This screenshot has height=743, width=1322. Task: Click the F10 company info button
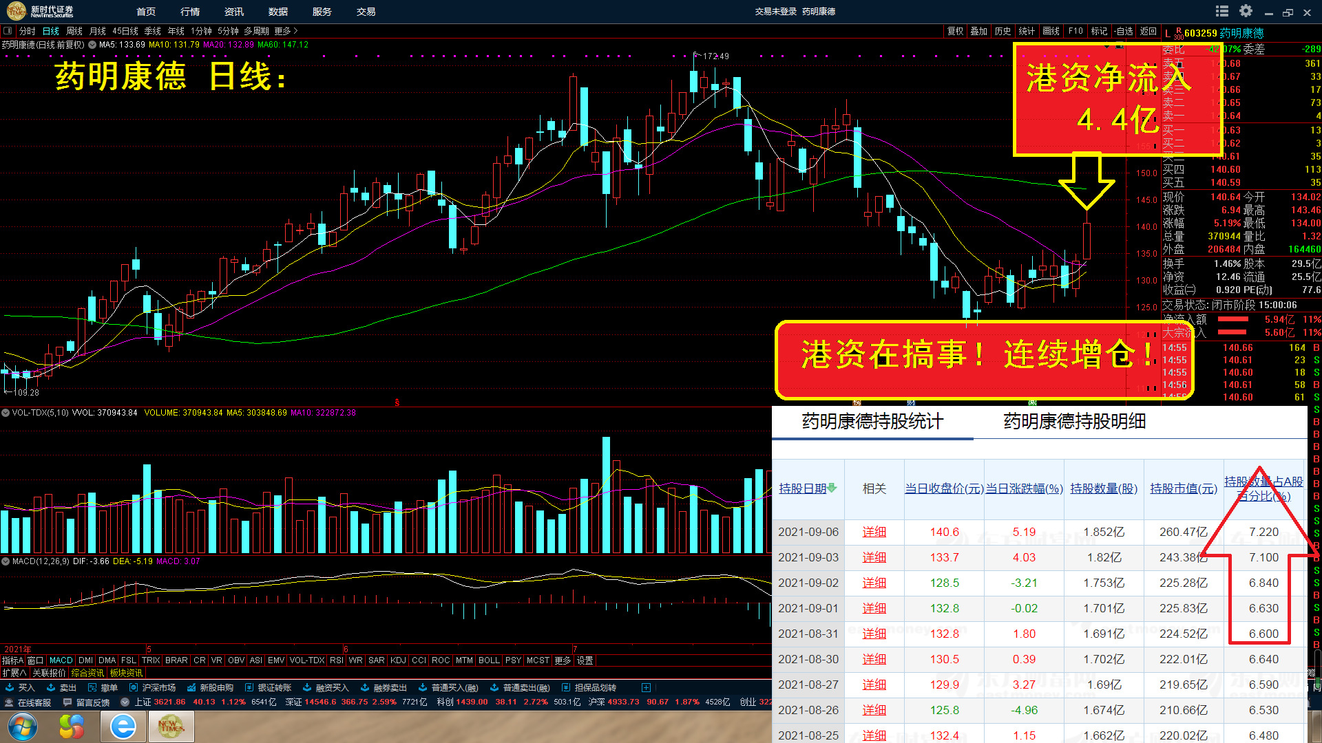pyautogui.click(x=1076, y=31)
